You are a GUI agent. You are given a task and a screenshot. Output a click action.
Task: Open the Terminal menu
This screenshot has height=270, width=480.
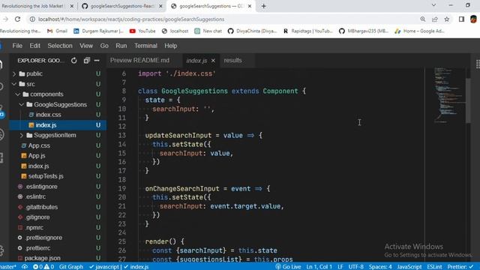(145, 46)
